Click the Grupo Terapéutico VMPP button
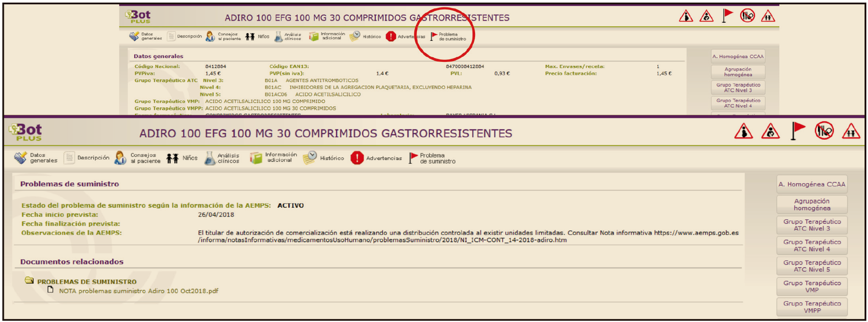The image size is (868, 322). [x=812, y=307]
